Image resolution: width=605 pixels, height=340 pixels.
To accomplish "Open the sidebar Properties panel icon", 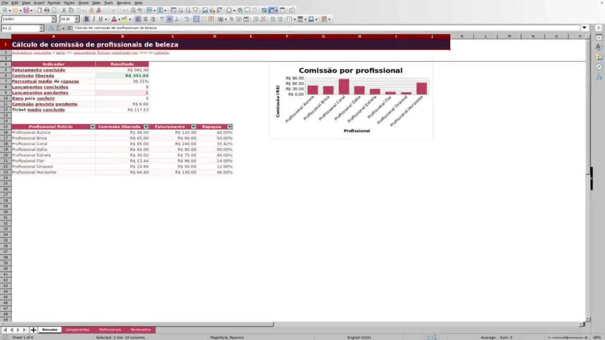I will [599, 38].
